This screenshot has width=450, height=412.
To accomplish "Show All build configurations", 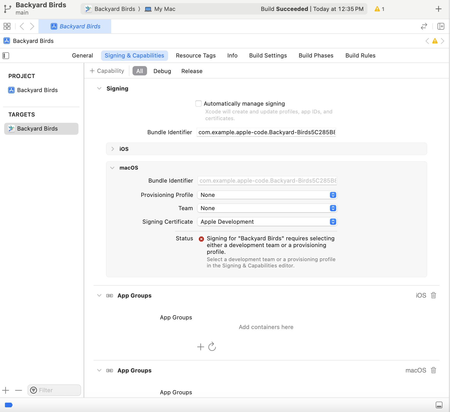I will pyautogui.click(x=140, y=71).
